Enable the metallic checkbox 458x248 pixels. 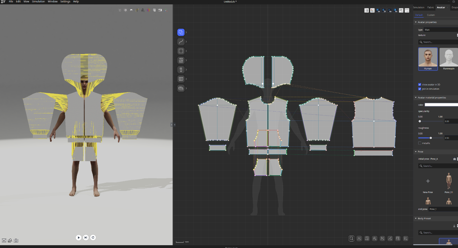pos(420,143)
